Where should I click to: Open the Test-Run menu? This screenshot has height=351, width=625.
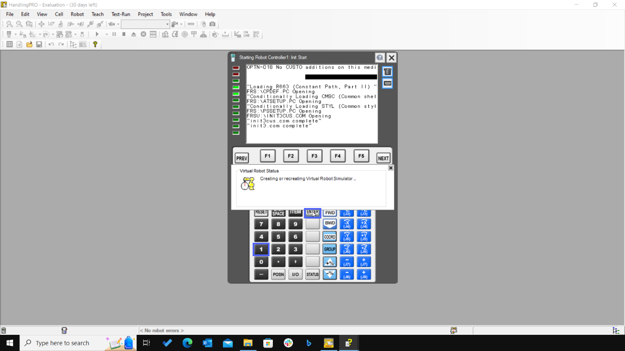pyautogui.click(x=120, y=14)
